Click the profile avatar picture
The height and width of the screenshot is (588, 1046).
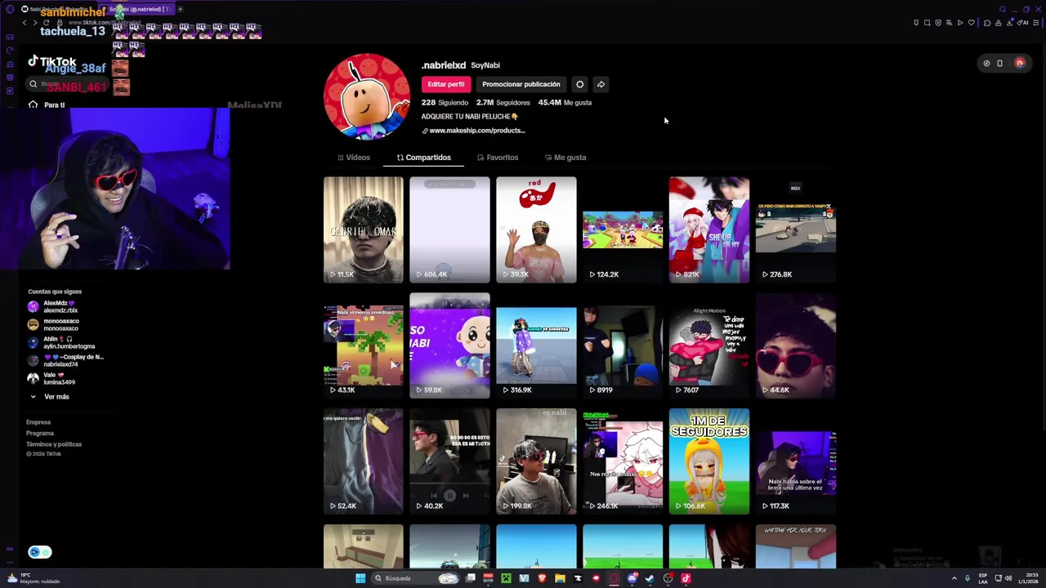point(367,97)
